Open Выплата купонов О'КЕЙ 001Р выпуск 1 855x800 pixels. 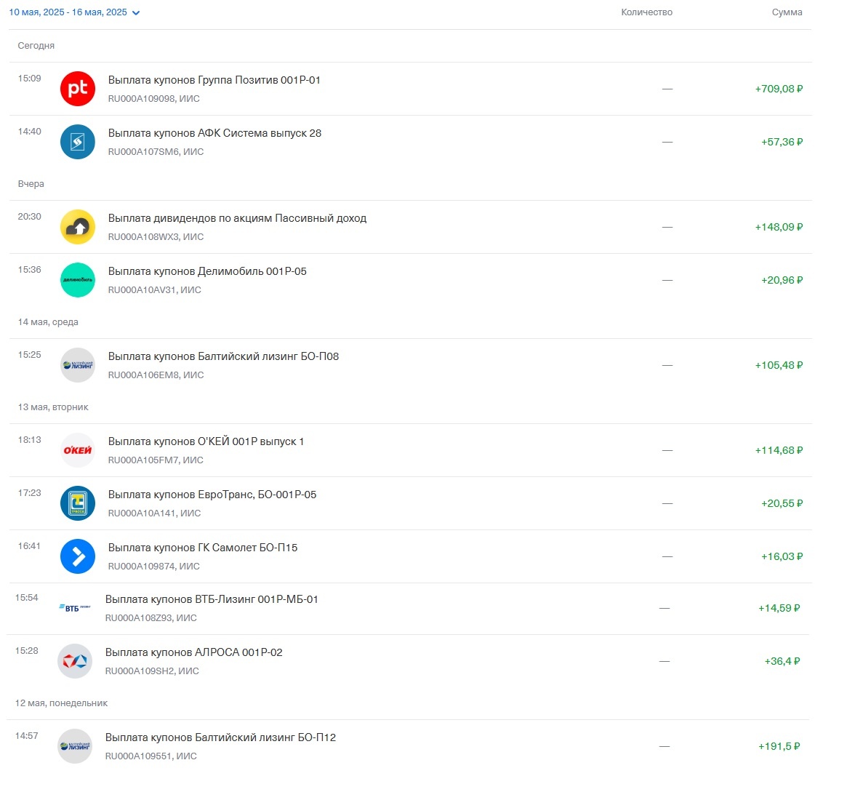(x=206, y=441)
